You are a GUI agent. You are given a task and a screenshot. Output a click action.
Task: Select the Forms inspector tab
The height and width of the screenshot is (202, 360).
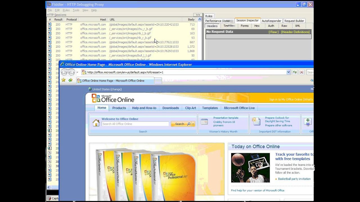tap(245, 26)
